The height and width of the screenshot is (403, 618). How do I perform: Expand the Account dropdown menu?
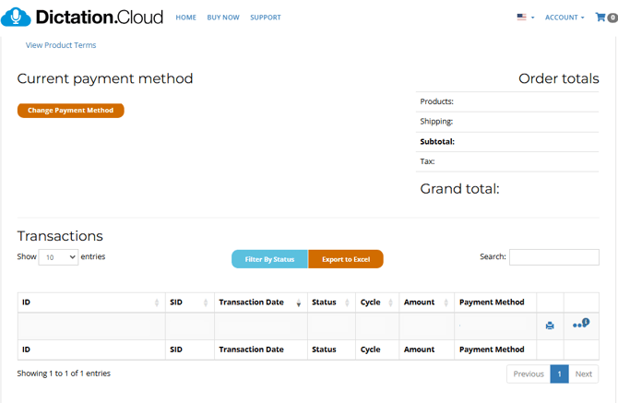point(564,18)
